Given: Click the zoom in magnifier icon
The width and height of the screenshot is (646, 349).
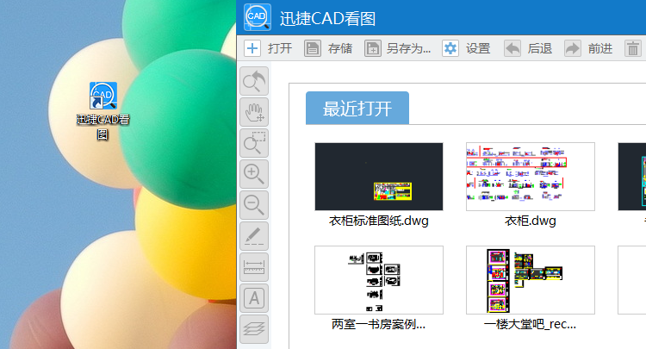Looking at the screenshot, I should (254, 174).
